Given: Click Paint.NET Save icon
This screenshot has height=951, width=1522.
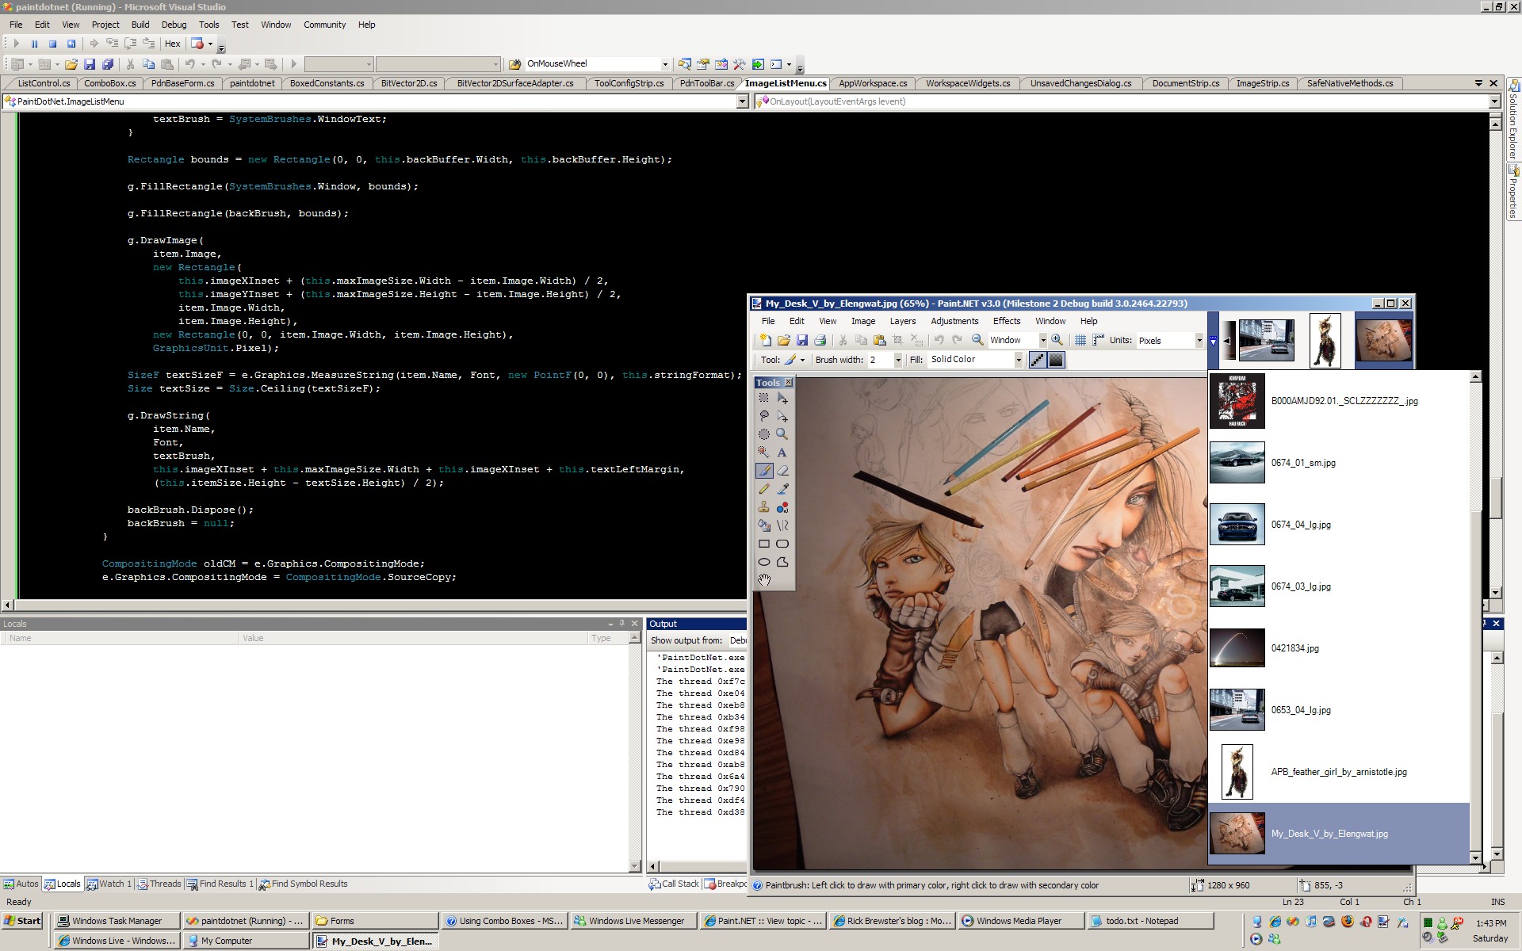Looking at the screenshot, I should (802, 340).
